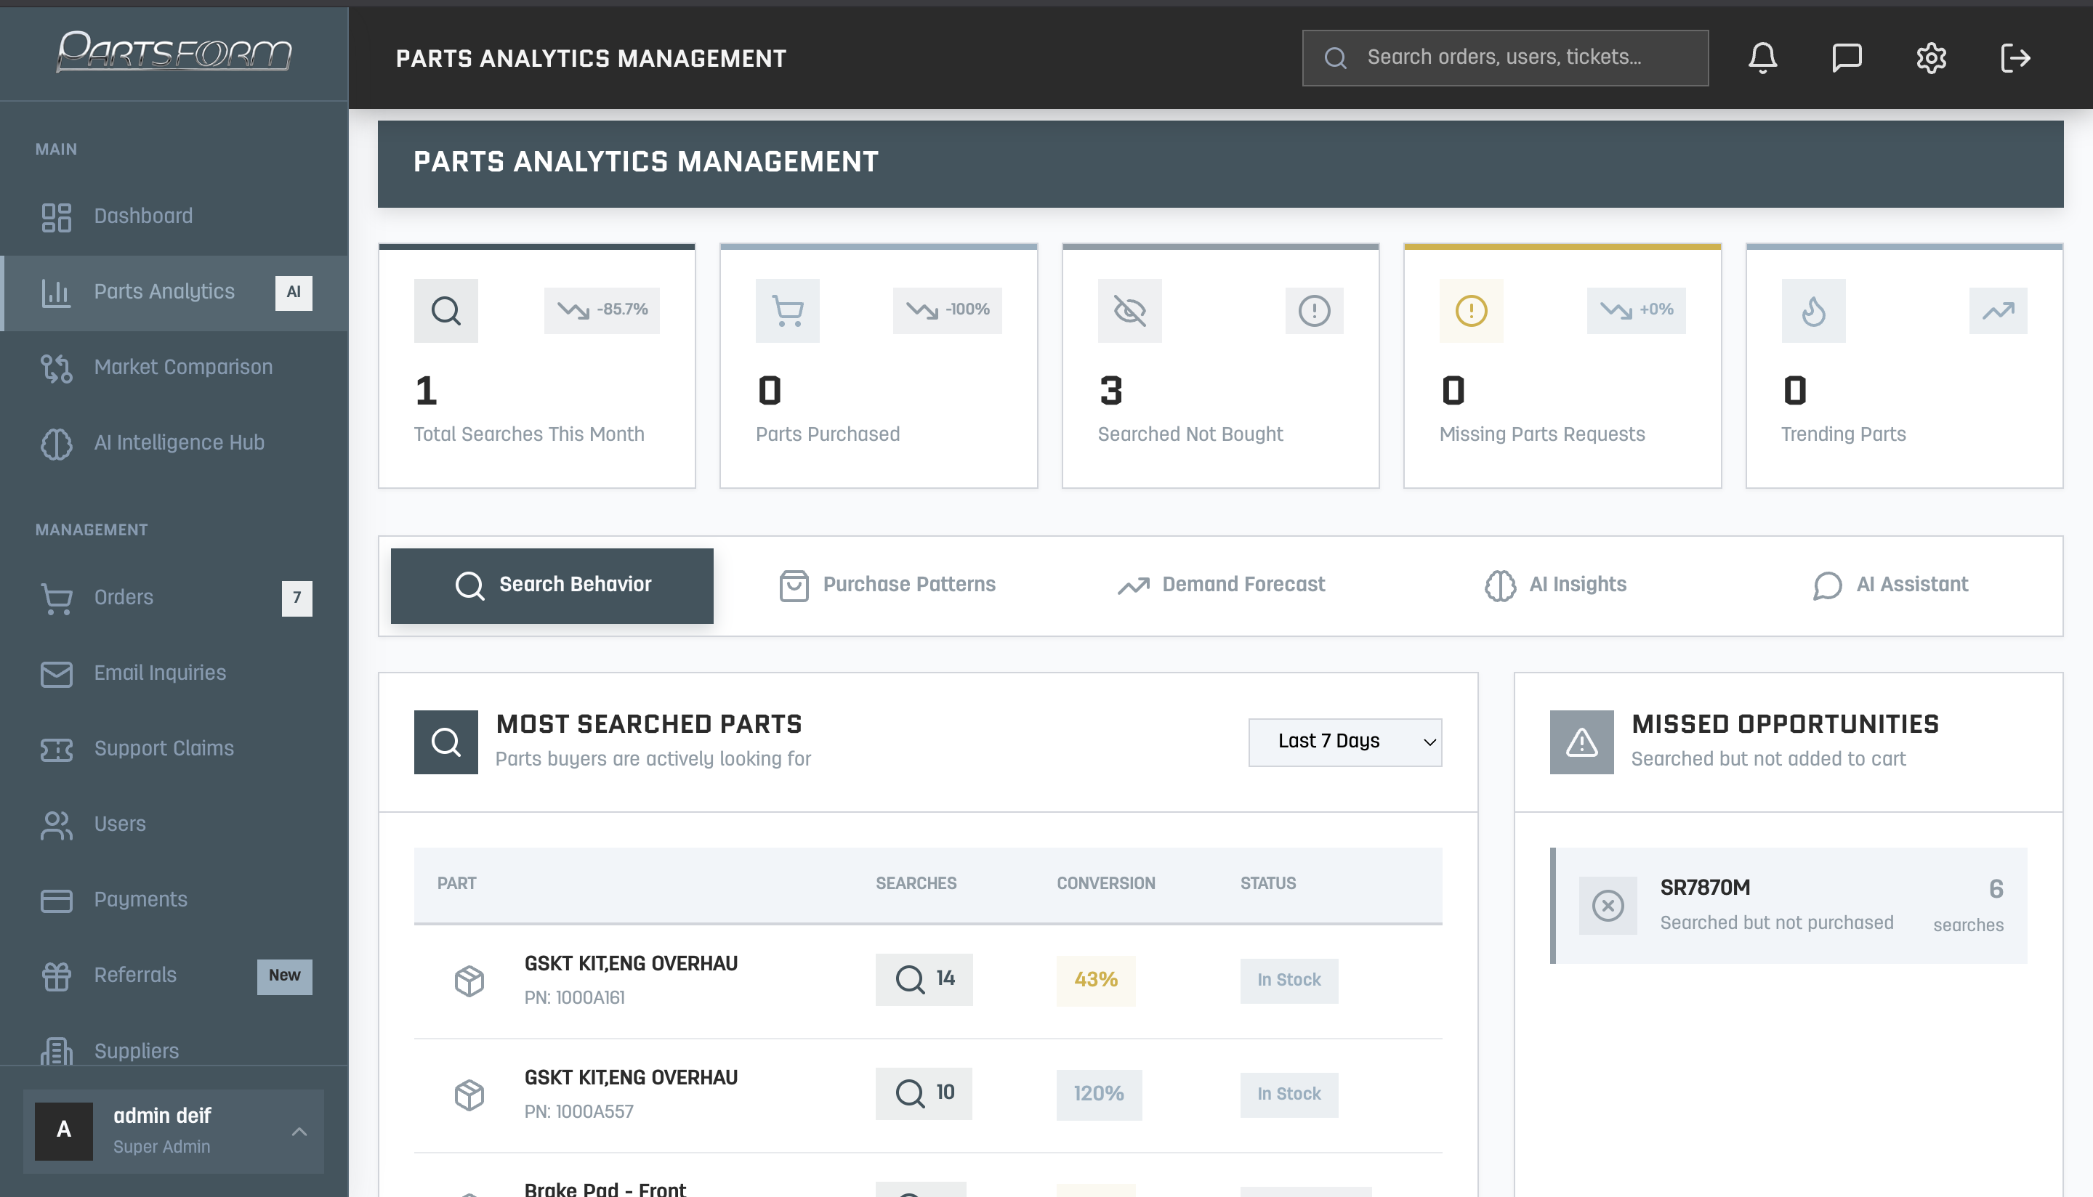Click the search orders, users, tickets field

(1505, 57)
